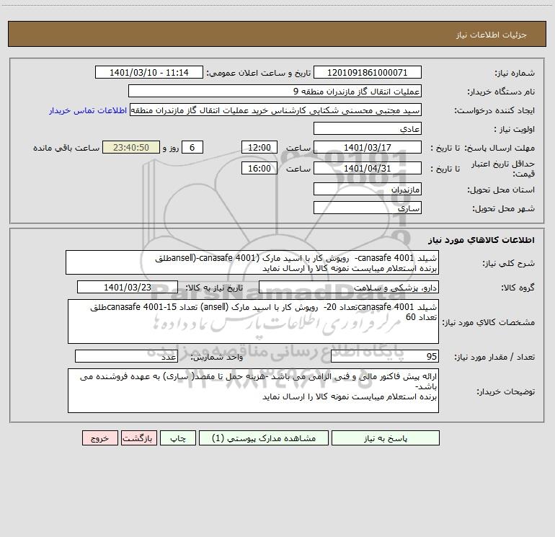Click the 'پاسخ به نیاز' button
555x537 pixels.
tap(386, 438)
